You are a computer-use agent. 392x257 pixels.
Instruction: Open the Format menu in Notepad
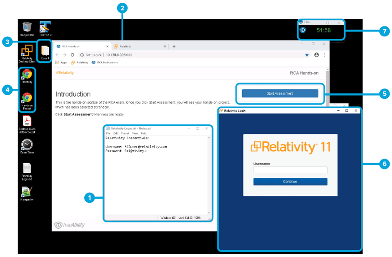[125, 133]
